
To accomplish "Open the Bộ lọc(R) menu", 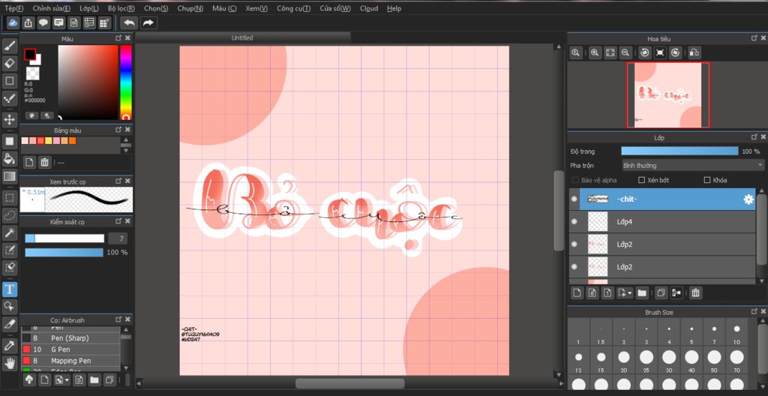I will 122,8.
